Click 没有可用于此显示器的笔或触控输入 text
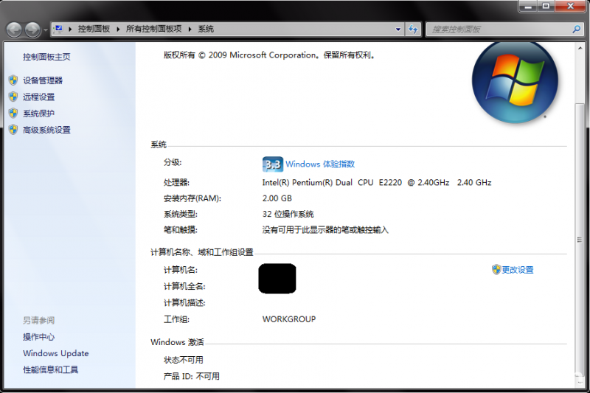Image resolution: width=590 pixels, height=393 pixels. [325, 230]
